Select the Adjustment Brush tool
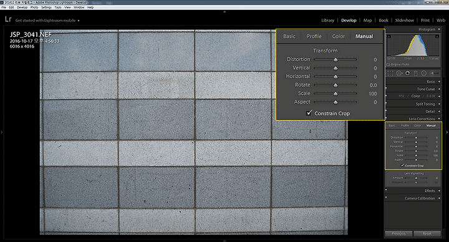449x242 pixels. 434,74
